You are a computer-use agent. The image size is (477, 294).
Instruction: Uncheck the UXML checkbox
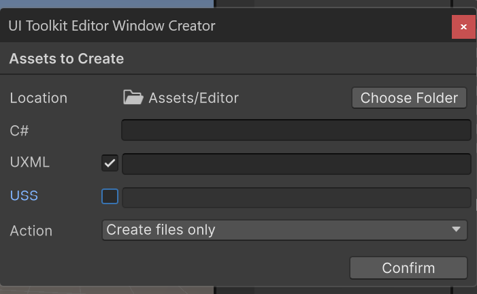coord(110,163)
